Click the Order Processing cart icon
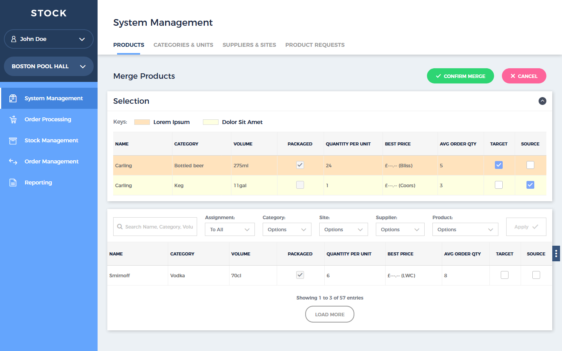 13,119
